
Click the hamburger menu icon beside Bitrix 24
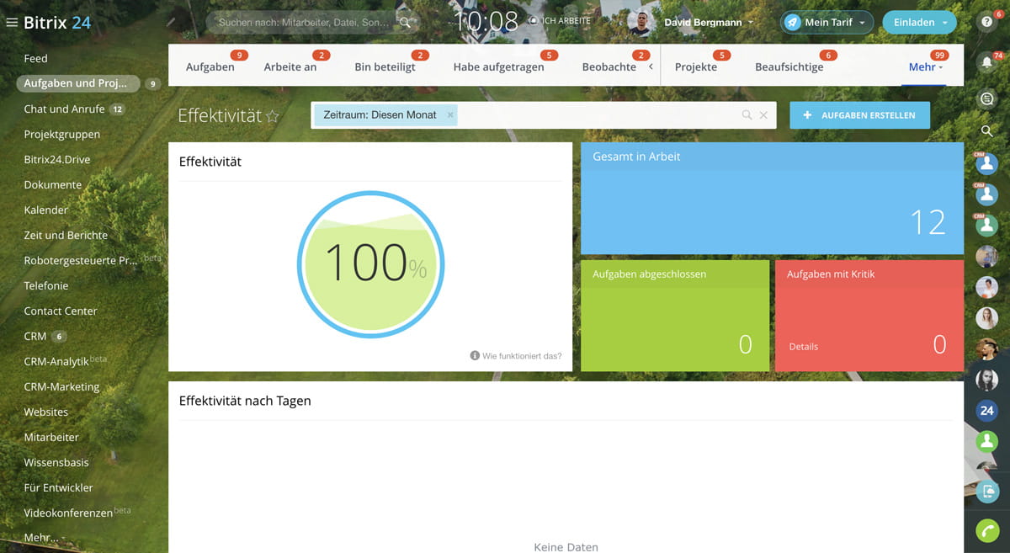[x=12, y=23]
